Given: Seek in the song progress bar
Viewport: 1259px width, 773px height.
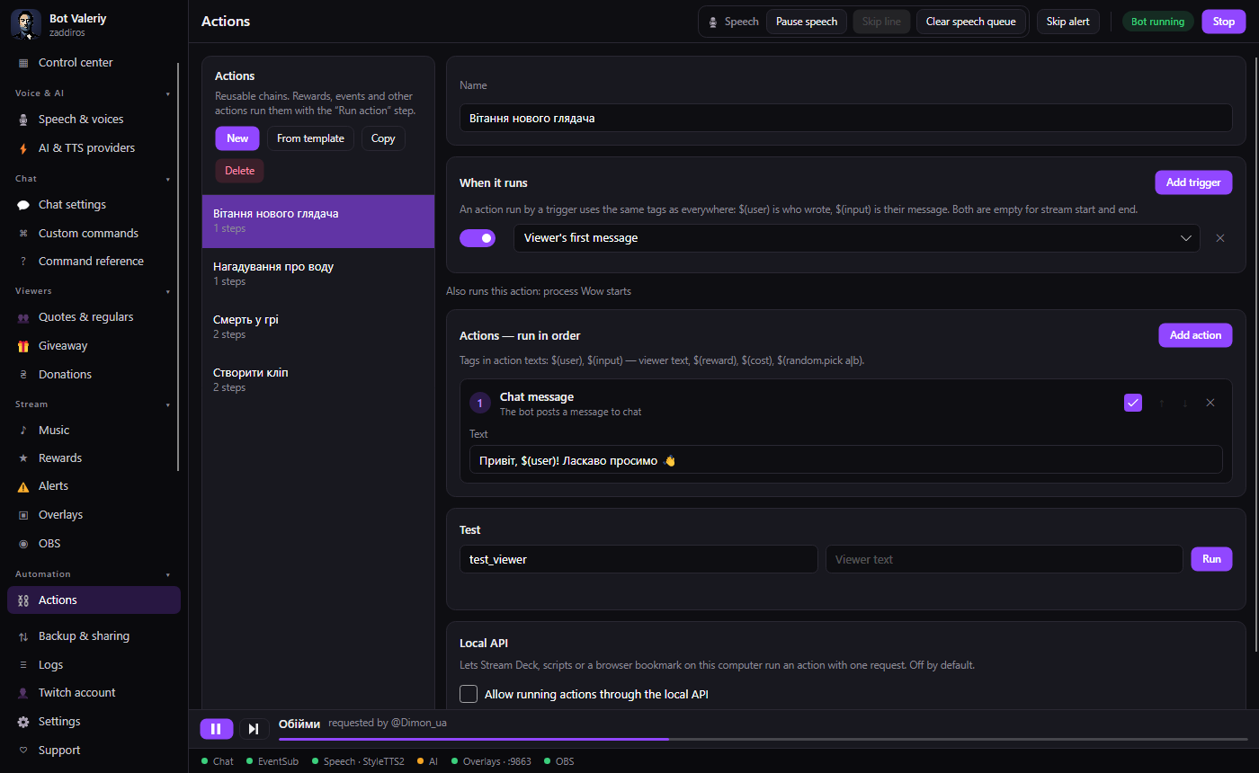Looking at the screenshot, I should (763, 739).
